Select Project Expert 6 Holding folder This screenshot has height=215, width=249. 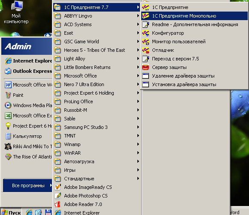pyautogui.click(x=97, y=93)
